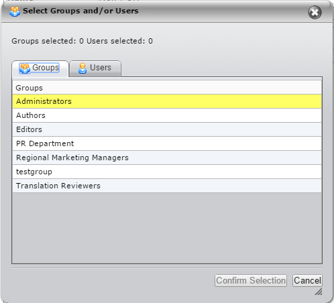Viewport: 334px width, 303px height.
Task: Switch to the Users tab
Action: 95,68
